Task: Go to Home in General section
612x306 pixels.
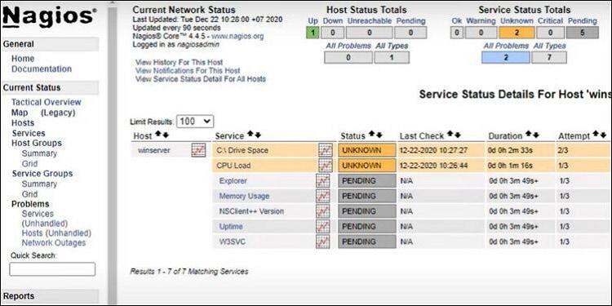Action: pos(23,59)
